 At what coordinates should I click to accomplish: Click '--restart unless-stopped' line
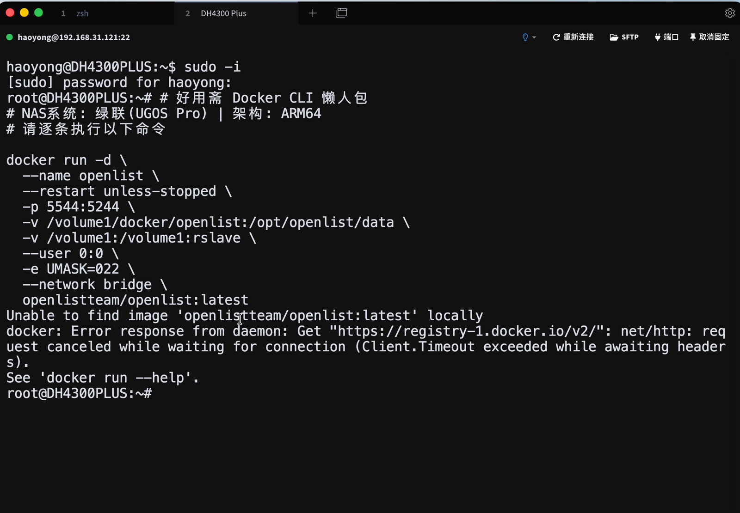(127, 191)
